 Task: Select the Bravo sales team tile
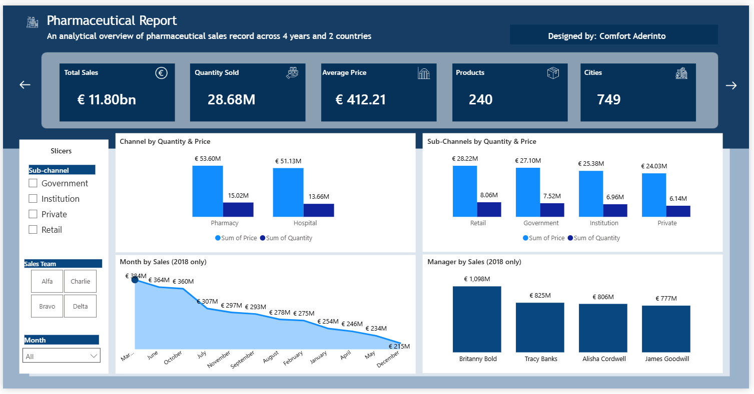coord(47,306)
